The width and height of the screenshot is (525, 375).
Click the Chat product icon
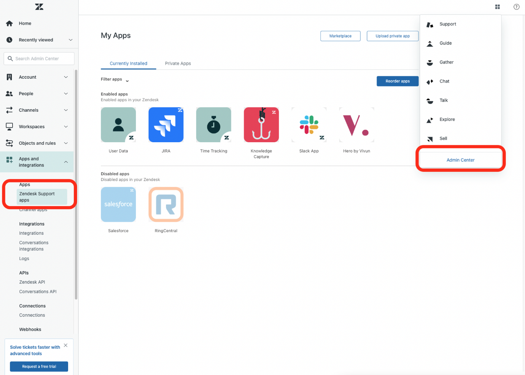coord(430,82)
